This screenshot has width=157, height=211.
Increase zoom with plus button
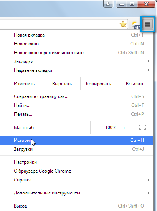click(124, 128)
